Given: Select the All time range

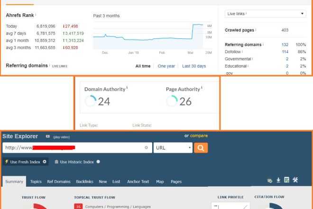Looking at the screenshot, I should (143, 66).
